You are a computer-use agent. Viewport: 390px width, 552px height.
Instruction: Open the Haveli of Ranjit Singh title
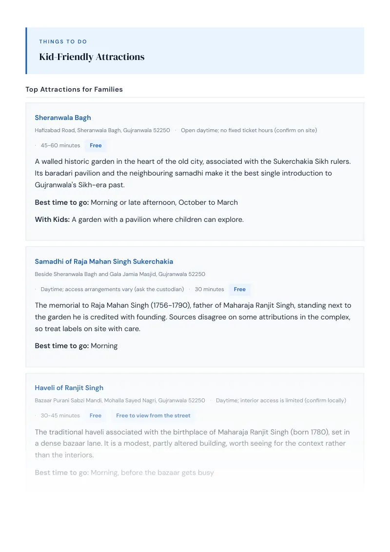pyautogui.click(x=69, y=388)
